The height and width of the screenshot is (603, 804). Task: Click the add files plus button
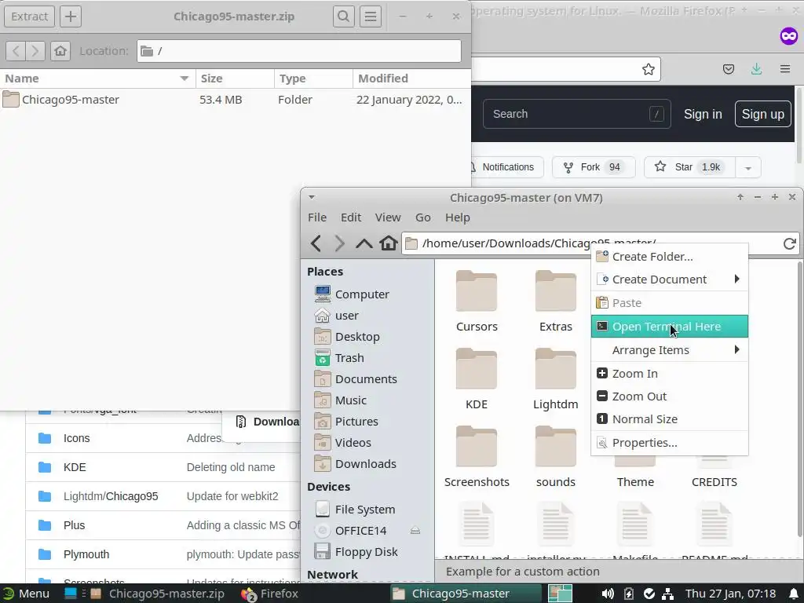pyautogui.click(x=71, y=16)
